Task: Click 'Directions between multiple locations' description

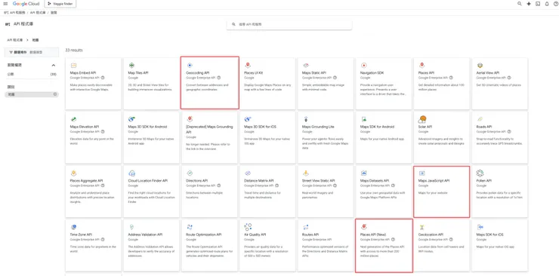Action: point(203,195)
